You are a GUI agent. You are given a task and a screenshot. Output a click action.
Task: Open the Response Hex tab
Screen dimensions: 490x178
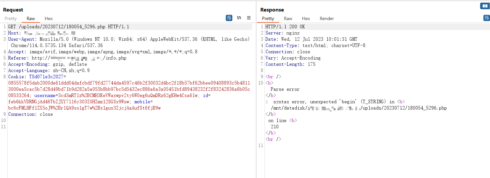pyautogui.click(x=306, y=18)
